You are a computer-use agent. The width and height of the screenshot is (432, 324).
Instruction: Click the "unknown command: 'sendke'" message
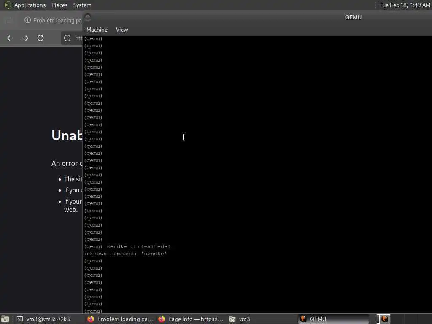(125, 254)
